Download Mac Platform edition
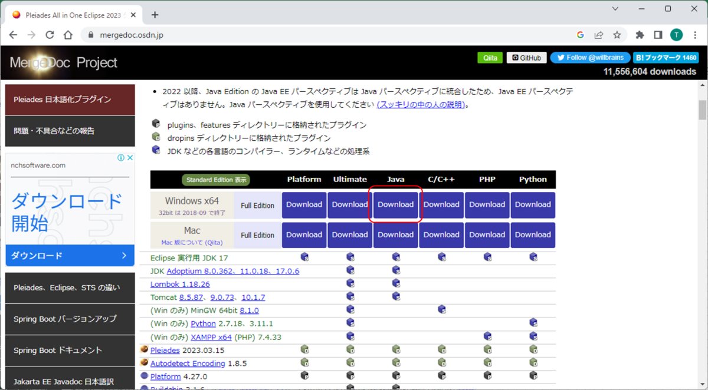The width and height of the screenshot is (708, 390). pyautogui.click(x=304, y=234)
